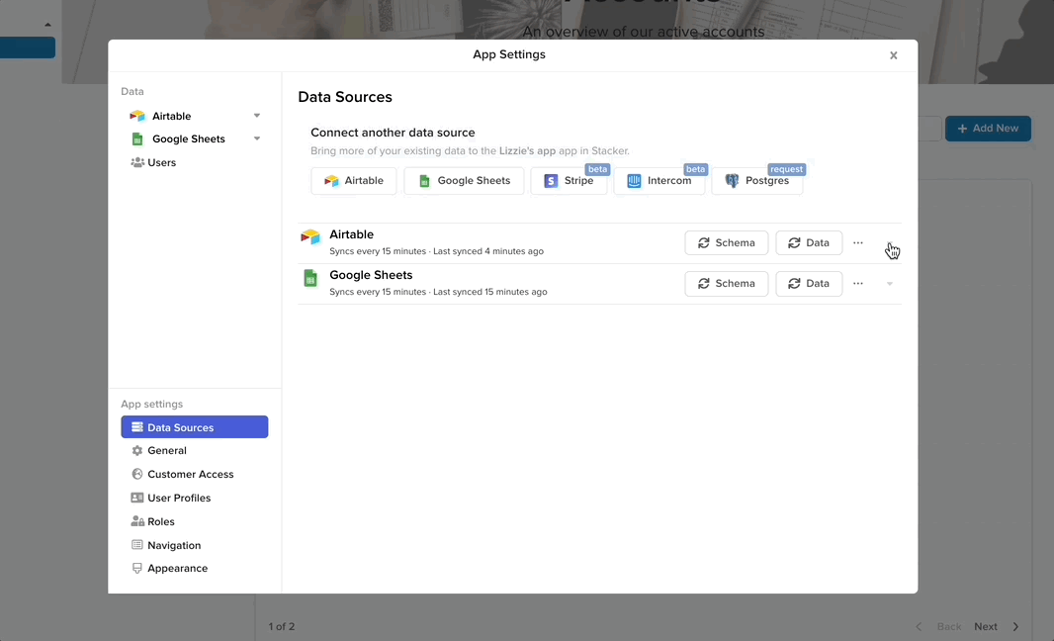
Task: Select Google Sheets in the Data sidebar
Action: click(x=189, y=138)
